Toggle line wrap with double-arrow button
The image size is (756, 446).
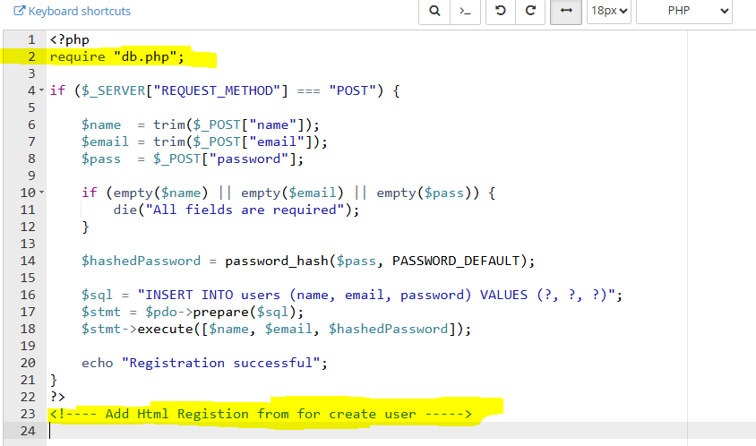pyautogui.click(x=565, y=12)
